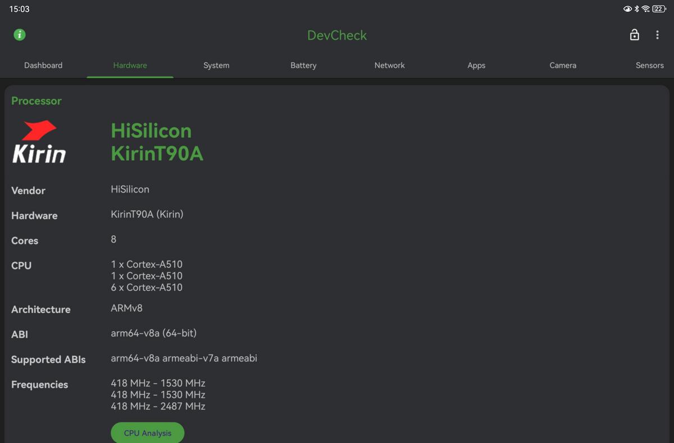Viewport: 674px width, 443px height.
Task: Tap the KirinT90A (Kirin) hardware value
Action: click(x=147, y=214)
